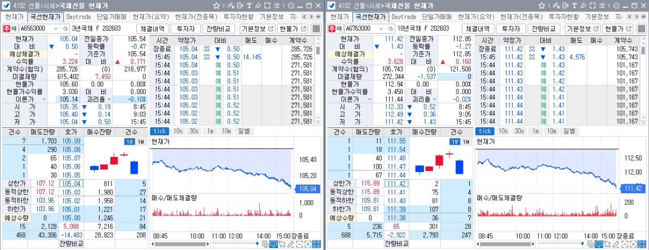649x250 pixels.
Task: Click tab scroll right arrow in left window
Action: (311, 17)
